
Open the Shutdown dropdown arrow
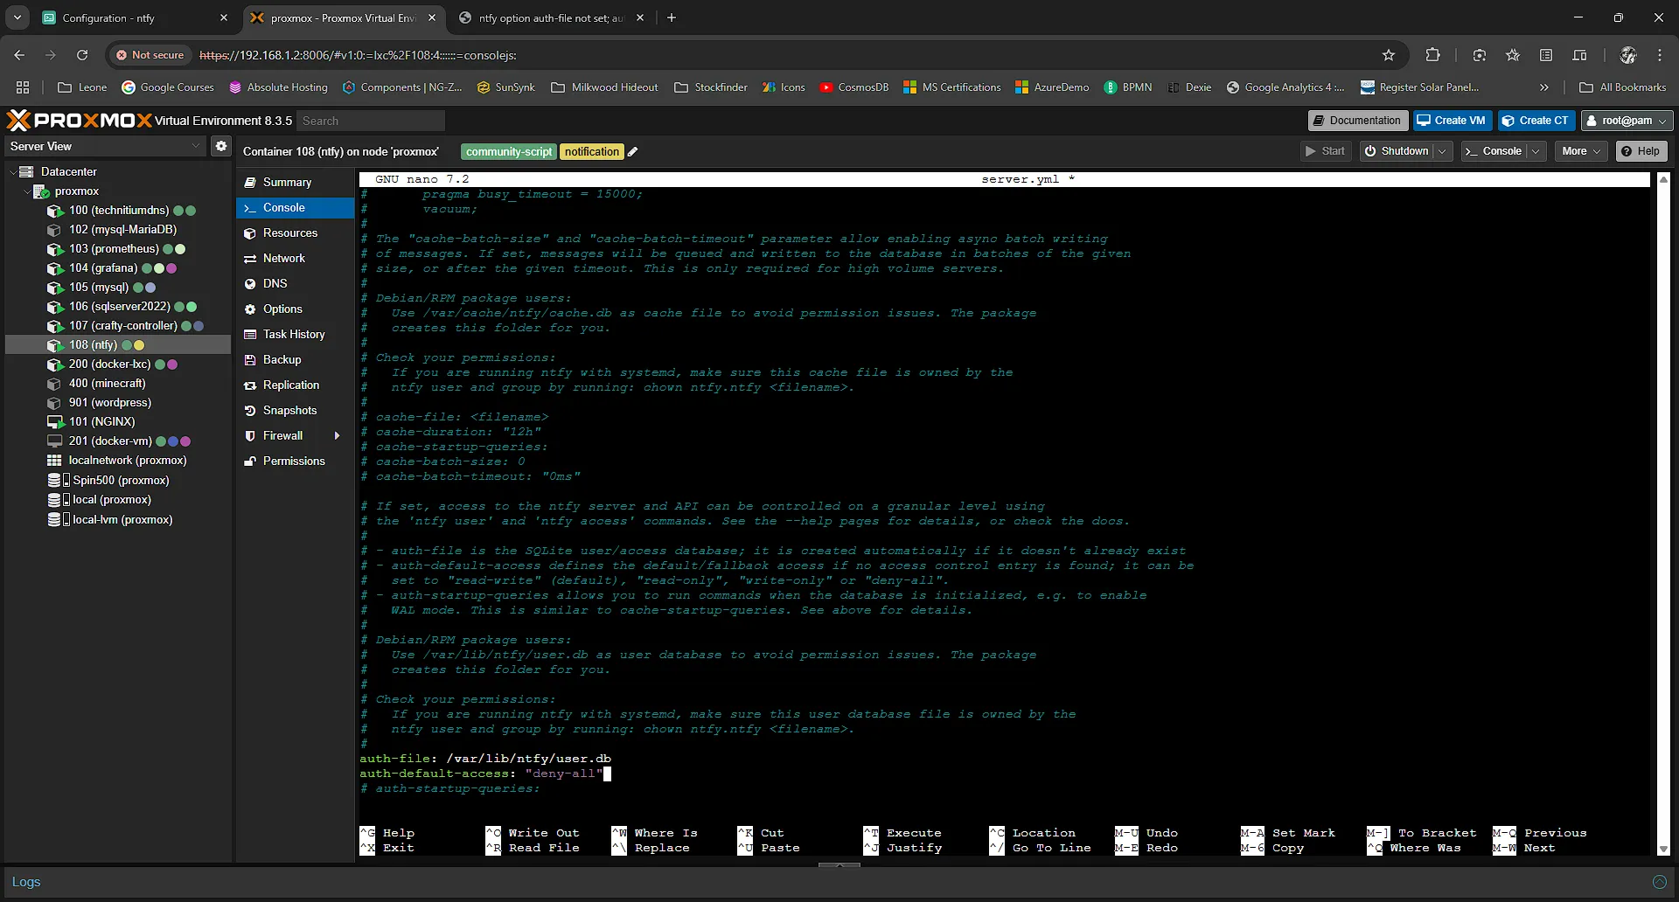1442,151
